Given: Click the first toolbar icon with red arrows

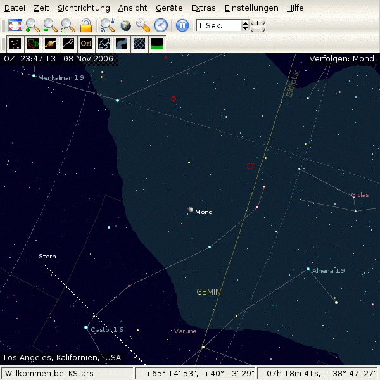Looking at the screenshot, I should 15,25.
